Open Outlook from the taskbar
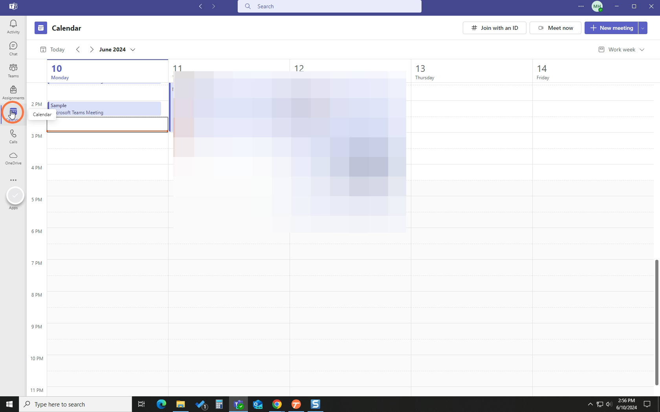 pos(258,404)
